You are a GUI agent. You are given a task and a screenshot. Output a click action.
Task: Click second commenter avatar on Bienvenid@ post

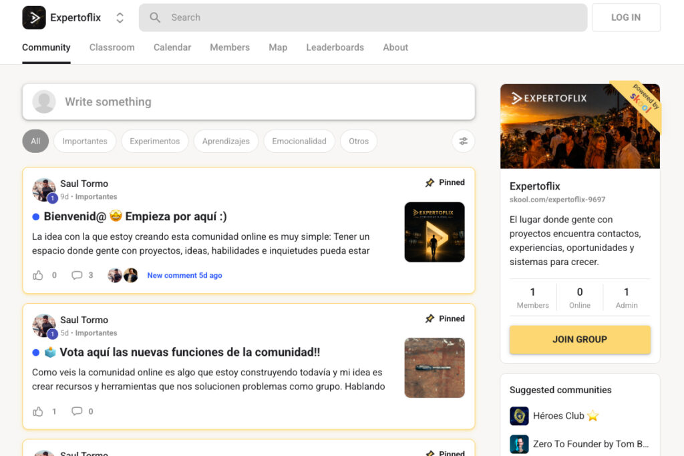tap(131, 276)
